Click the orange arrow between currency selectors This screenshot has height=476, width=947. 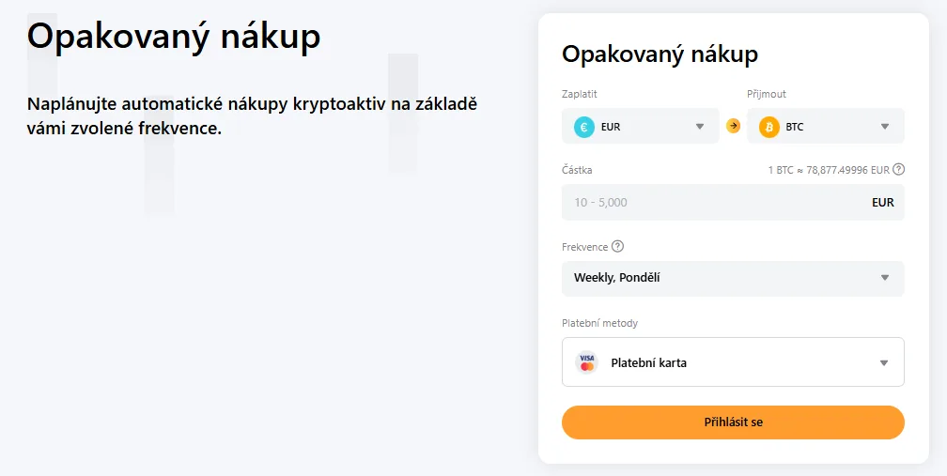pyautogui.click(x=733, y=126)
